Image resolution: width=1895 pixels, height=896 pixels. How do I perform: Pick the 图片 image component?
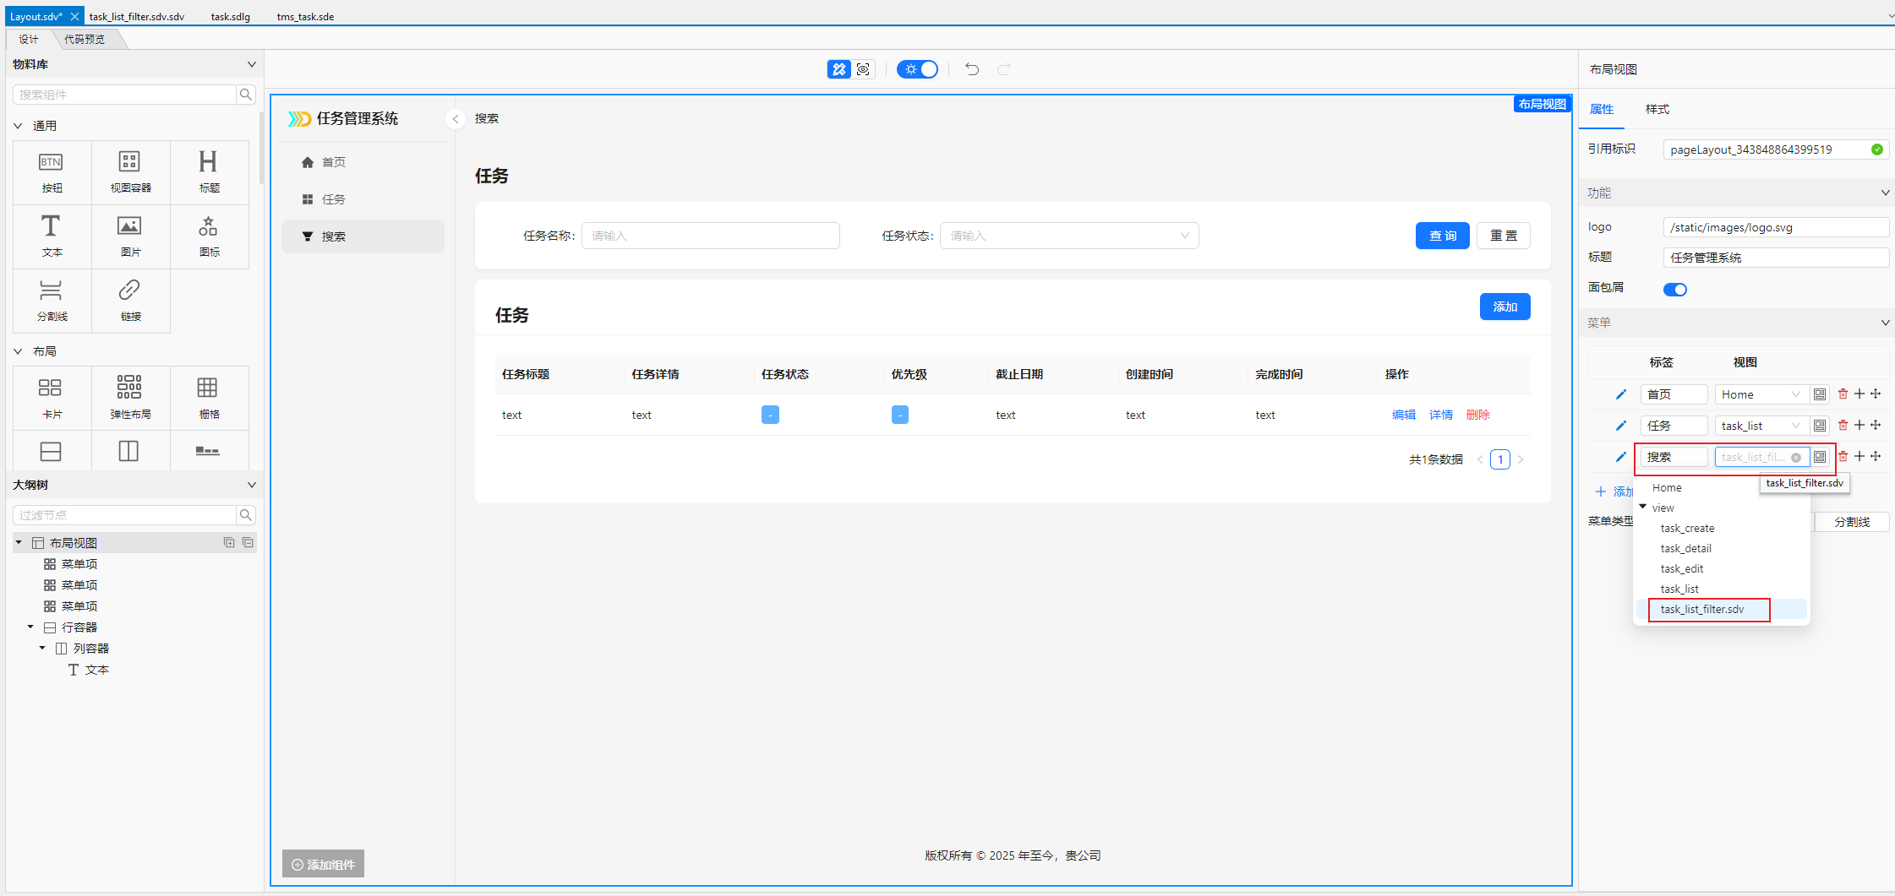pos(130,236)
